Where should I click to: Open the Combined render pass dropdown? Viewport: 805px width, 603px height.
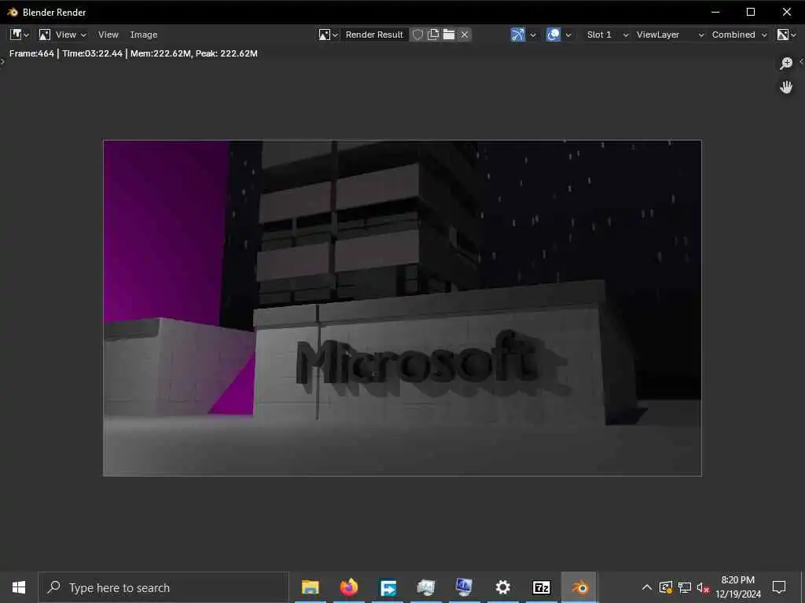pyautogui.click(x=739, y=35)
